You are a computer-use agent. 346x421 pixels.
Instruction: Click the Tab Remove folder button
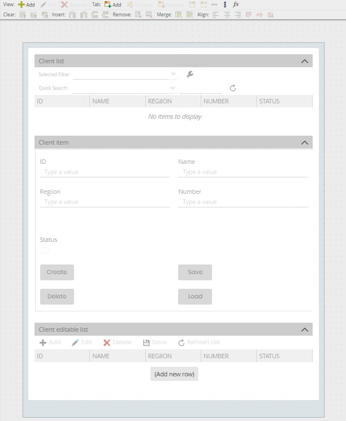(x=171, y=5)
